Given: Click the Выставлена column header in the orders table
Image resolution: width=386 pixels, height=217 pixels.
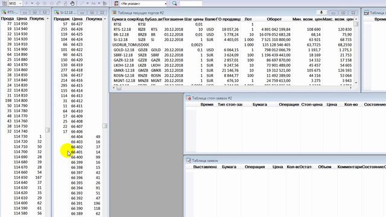Looking at the screenshot, I should tap(205, 167).
